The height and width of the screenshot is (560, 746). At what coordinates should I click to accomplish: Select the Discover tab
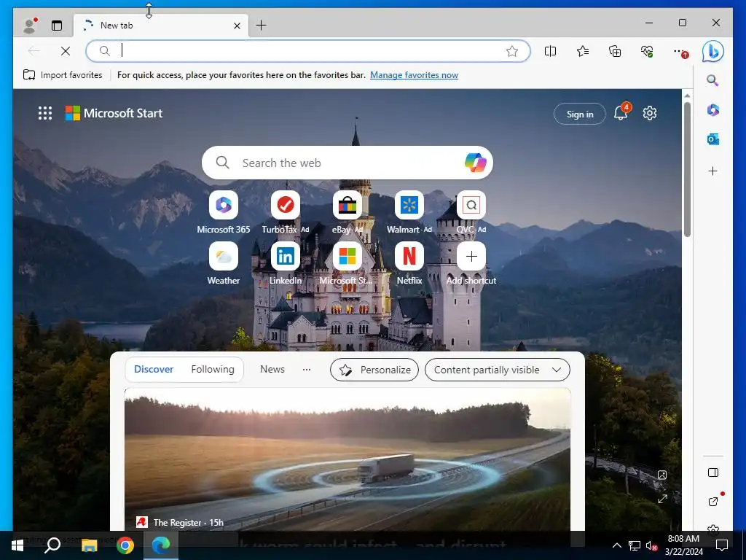coord(154,369)
